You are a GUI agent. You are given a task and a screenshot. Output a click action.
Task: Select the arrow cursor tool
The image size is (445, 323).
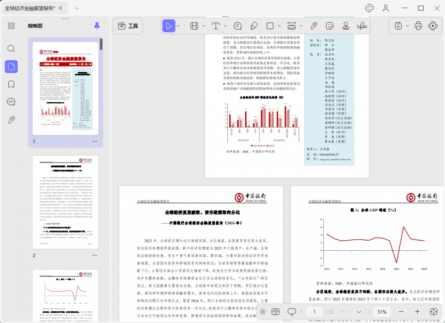point(169,26)
